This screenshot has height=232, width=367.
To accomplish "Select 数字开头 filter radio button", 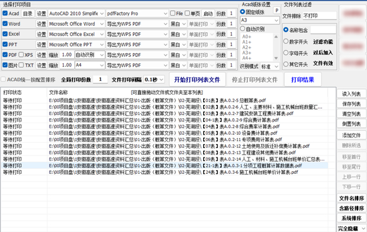I will point(286,41).
